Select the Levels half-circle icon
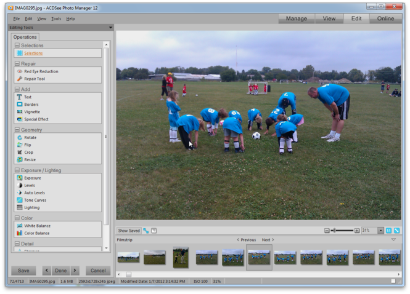Screen dimensions: 410x294 pyautogui.click(x=20, y=185)
